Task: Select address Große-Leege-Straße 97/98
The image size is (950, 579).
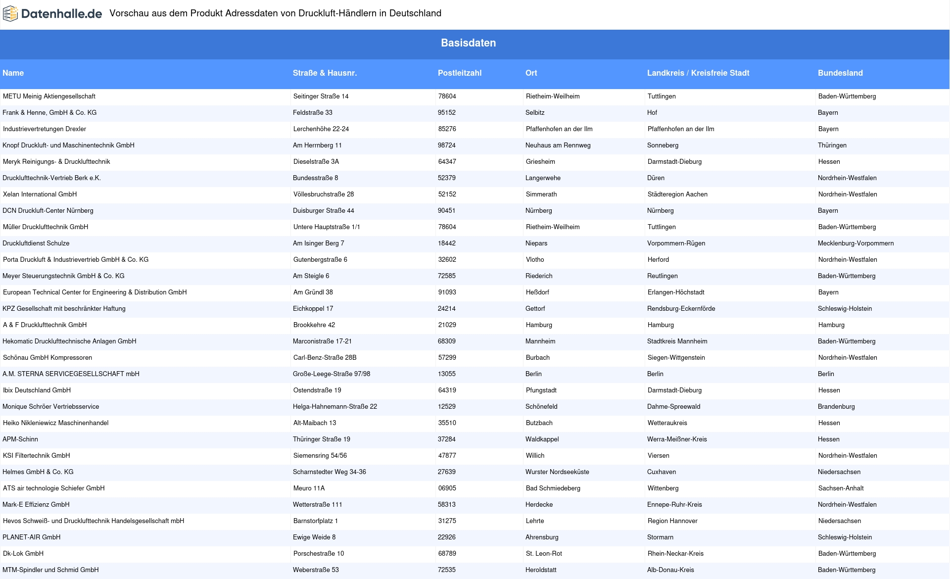Action: pyautogui.click(x=332, y=374)
